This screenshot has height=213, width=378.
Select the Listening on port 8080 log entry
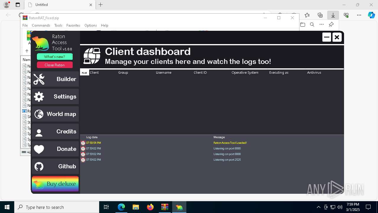[x=227, y=149]
